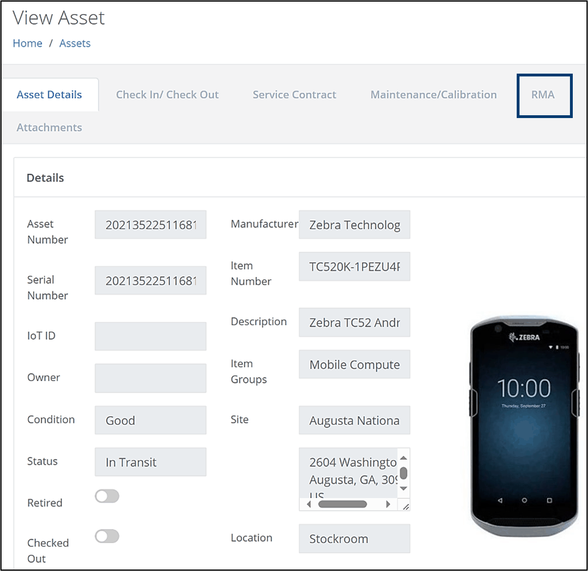This screenshot has width=588, height=571.
Task: Switch to the RMA tab
Action: (x=543, y=95)
